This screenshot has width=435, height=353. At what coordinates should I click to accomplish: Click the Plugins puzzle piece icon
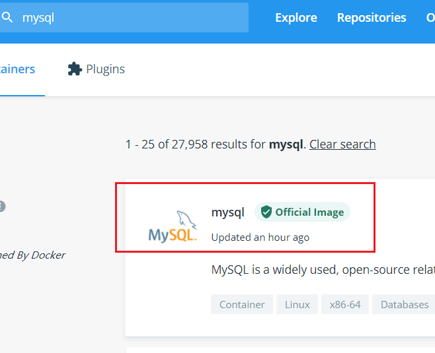click(75, 69)
